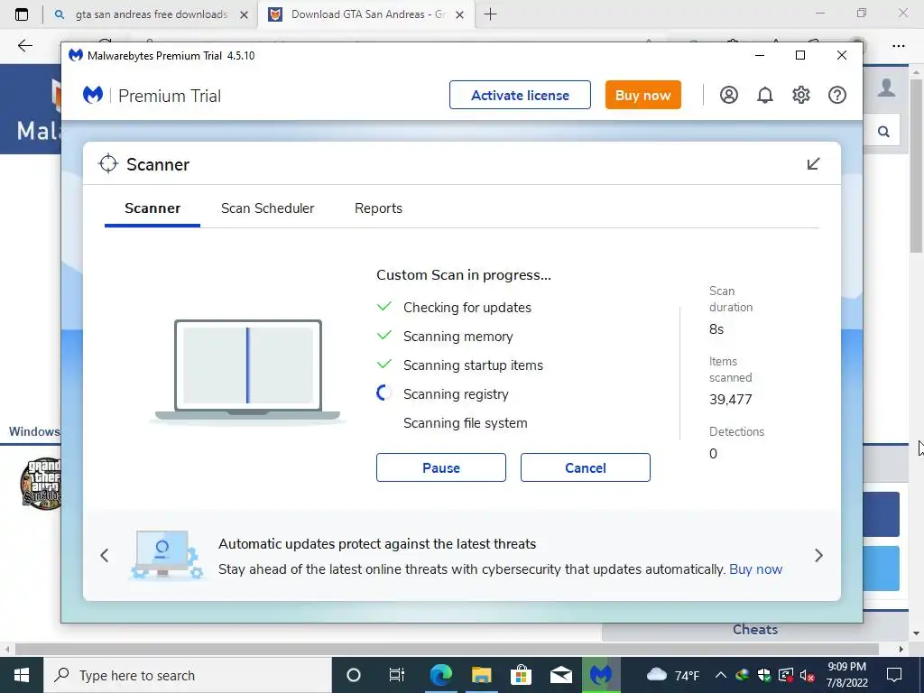Click the Scanner crosshair icon
Viewport: 924px width, 693px height.
coord(108,164)
